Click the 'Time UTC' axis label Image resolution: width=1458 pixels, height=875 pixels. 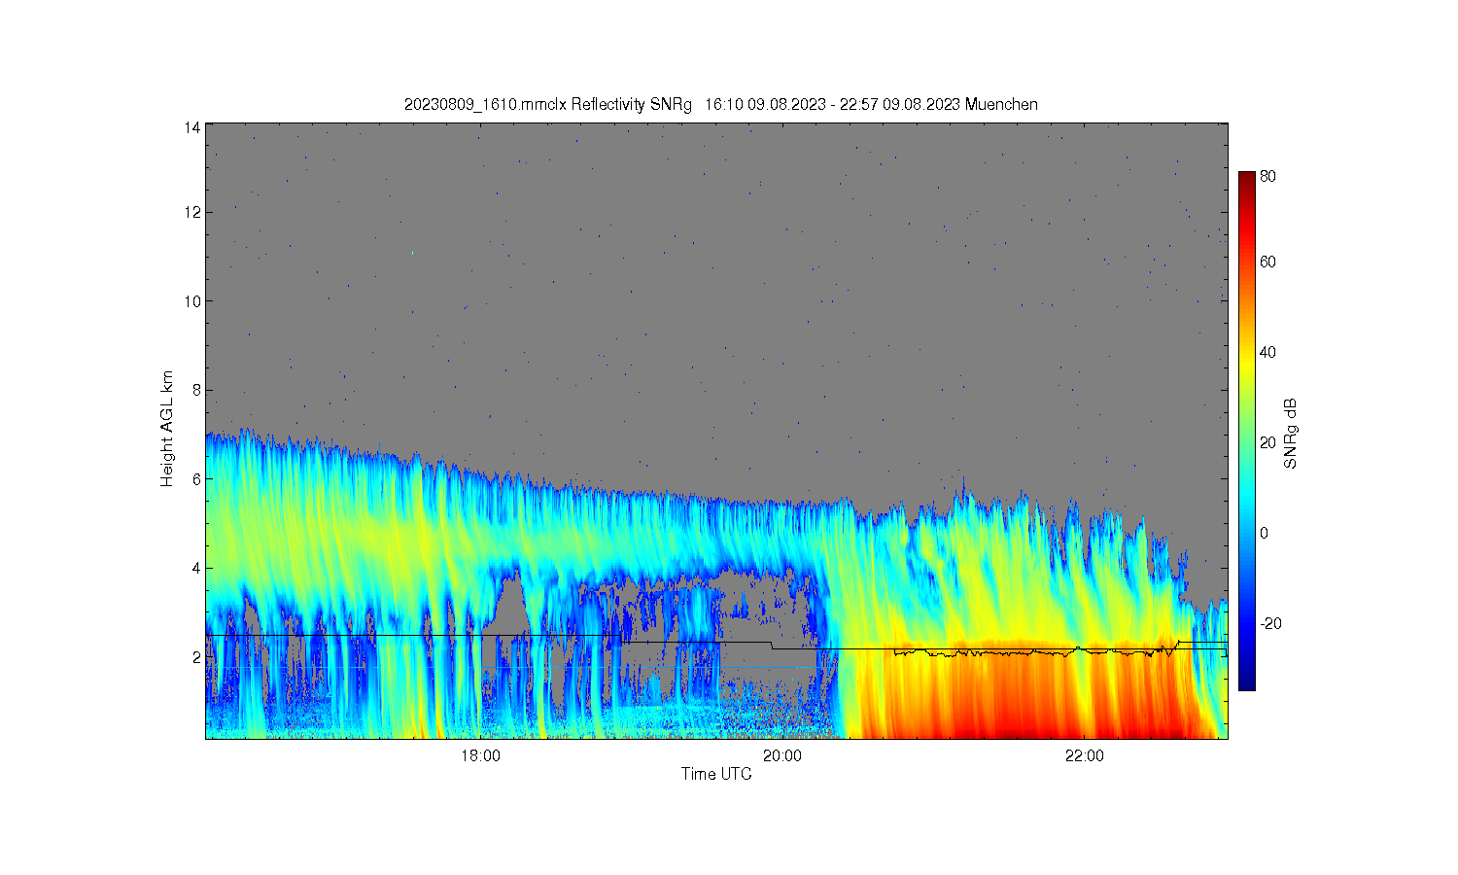716,774
